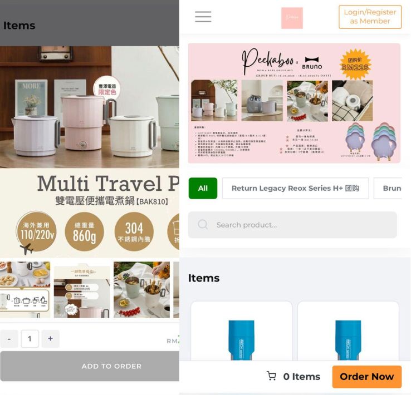Focus the Search product field
This screenshot has height=395, width=411.
tap(292, 225)
